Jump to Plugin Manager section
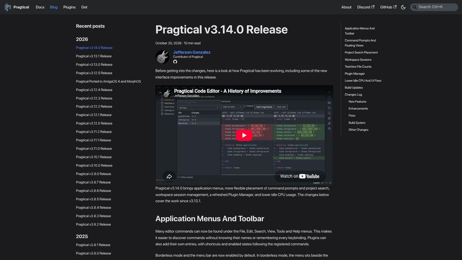Viewport: 462px width, 260px height. tap(355, 74)
